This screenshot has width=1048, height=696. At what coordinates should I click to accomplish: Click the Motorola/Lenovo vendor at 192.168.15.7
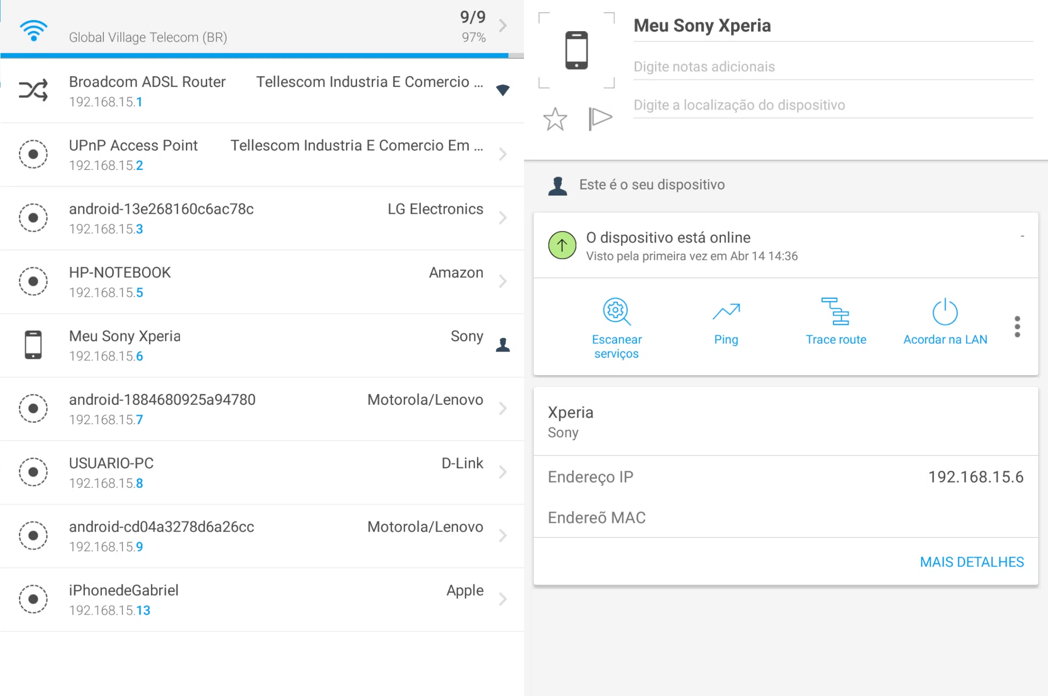pos(425,400)
